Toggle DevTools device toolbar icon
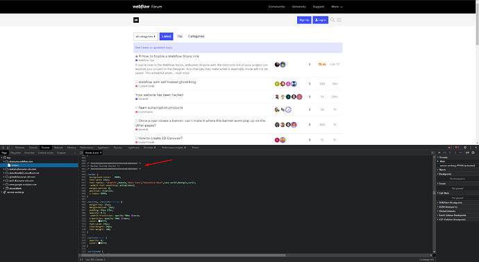This screenshot has height=262, width=479. coord(8,148)
